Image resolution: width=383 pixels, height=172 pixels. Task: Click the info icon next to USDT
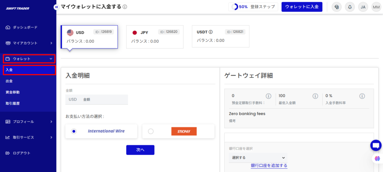[x=211, y=32]
